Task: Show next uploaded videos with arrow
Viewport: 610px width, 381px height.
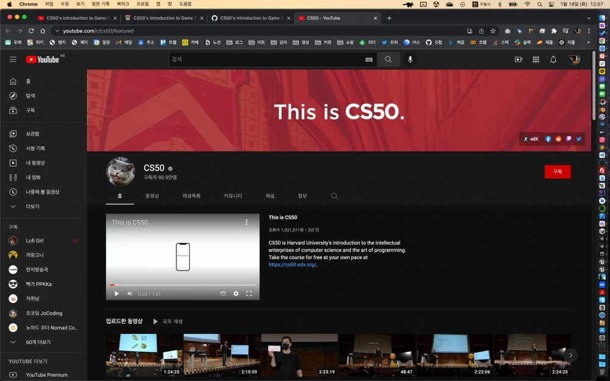Action: 570,355
